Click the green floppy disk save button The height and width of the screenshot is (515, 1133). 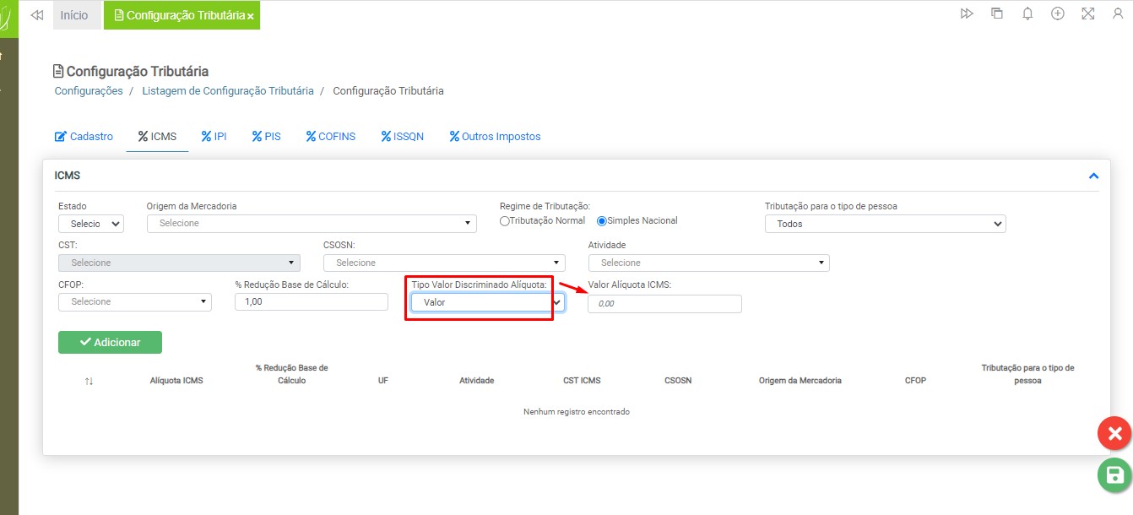[1114, 475]
